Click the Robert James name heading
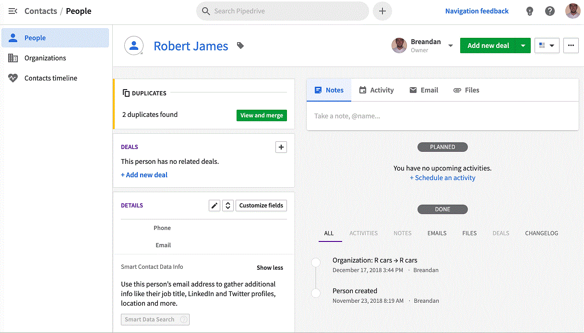The height and width of the screenshot is (333, 584). [191, 46]
